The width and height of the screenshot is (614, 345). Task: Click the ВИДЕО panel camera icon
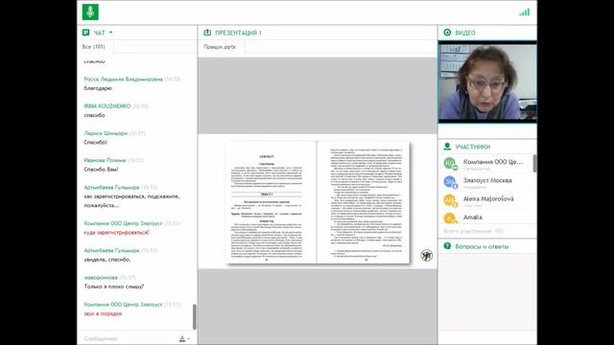pos(447,33)
